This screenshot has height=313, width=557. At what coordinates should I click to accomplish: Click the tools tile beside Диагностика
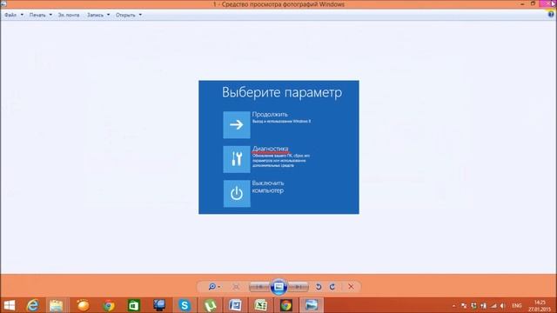pos(237,159)
